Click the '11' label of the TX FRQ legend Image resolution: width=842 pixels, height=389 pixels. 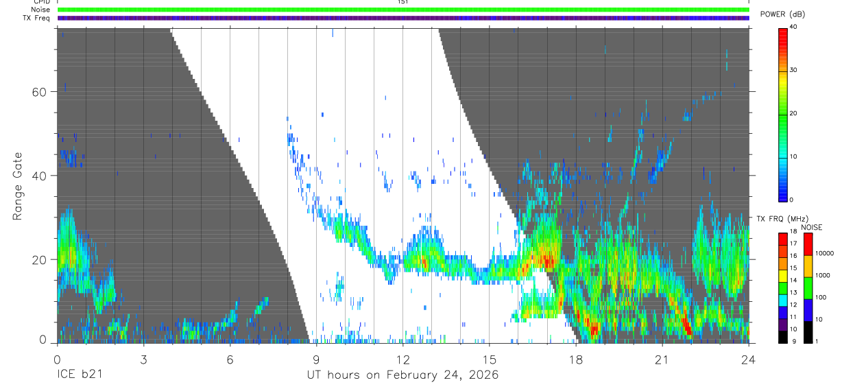[793, 316]
